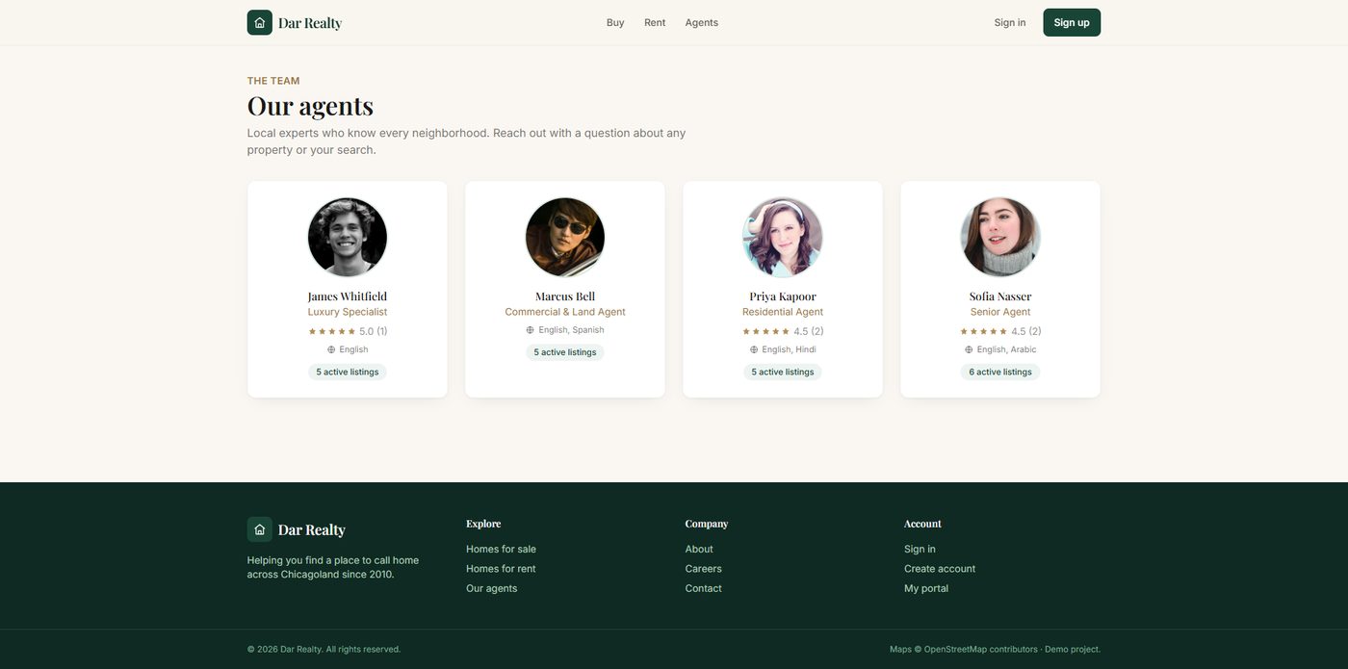The width and height of the screenshot is (1348, 669).
Task: Open Homes for sale footer link
Action: (x=501, y=549)
